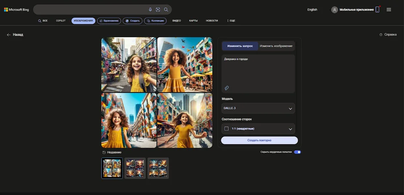Expand the DALLE-3 model dropdown
The height and width of the screenshot is (195, 404).
[x=258, y=108]
